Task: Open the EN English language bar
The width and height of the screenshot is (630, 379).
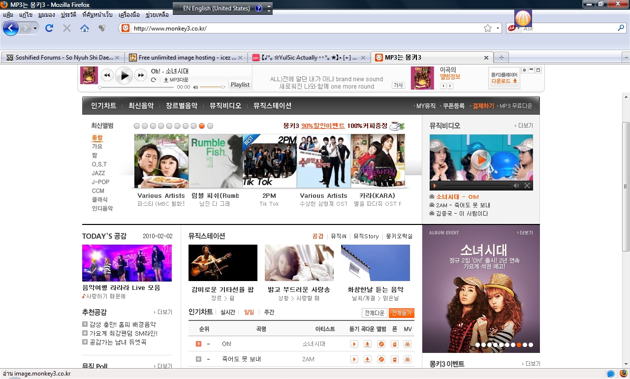Action: pos(222,8)
